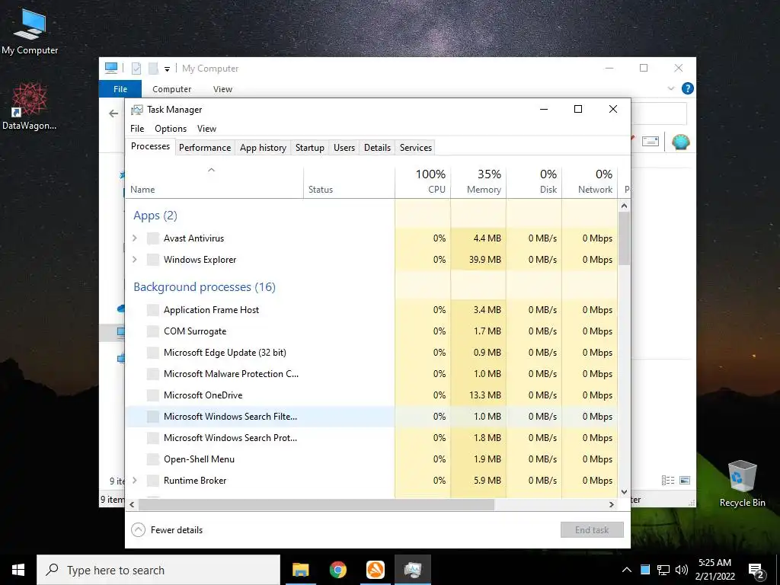Click the Apps (2) group heading
780x585 pixels.
point(155,216)
